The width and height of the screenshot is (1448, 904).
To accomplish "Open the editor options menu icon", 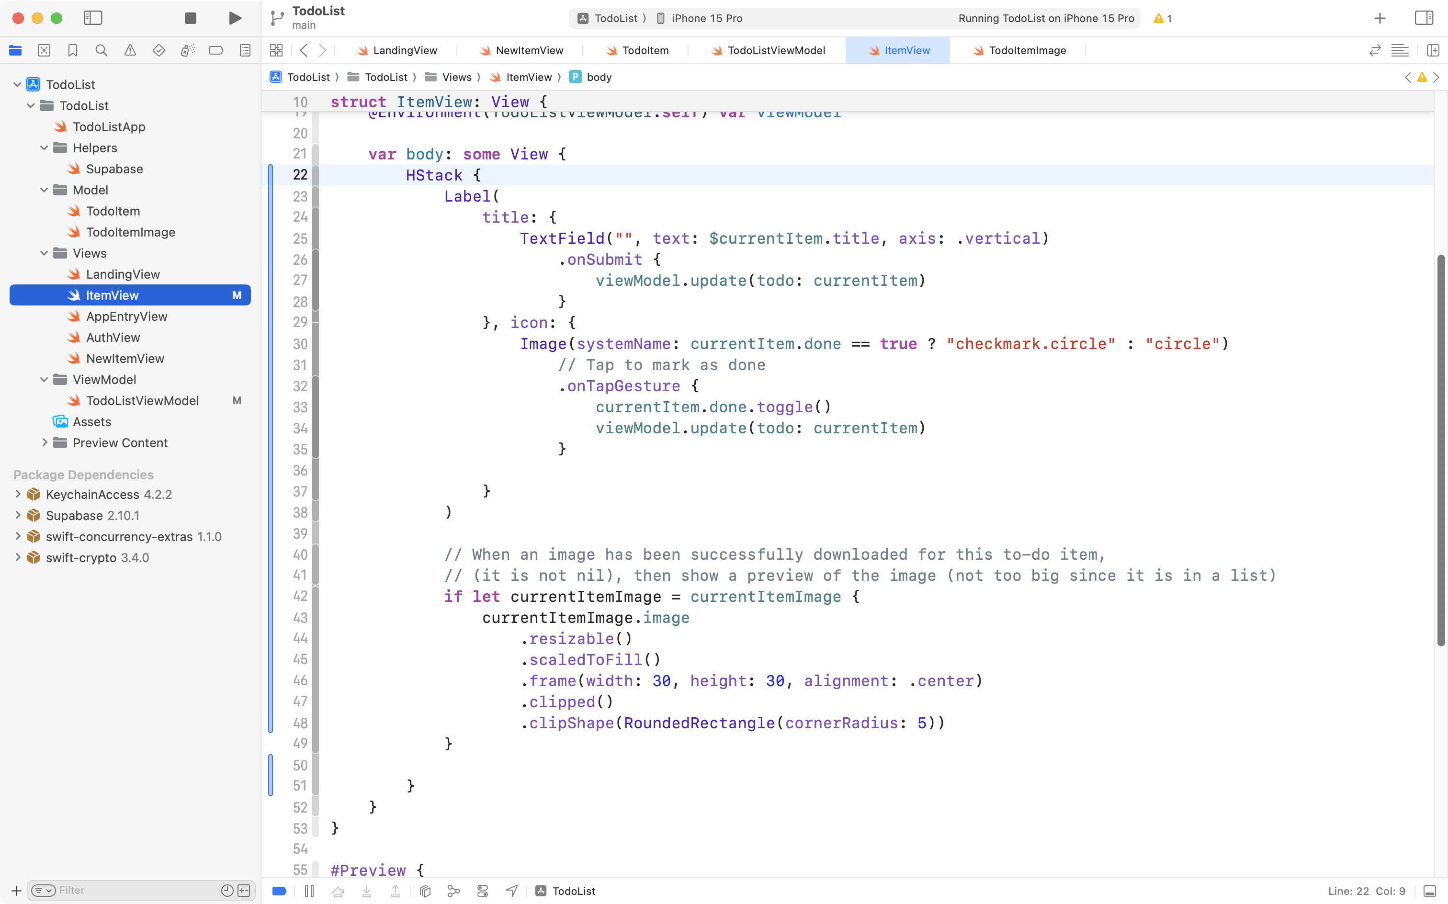I will coord(1400,50).
